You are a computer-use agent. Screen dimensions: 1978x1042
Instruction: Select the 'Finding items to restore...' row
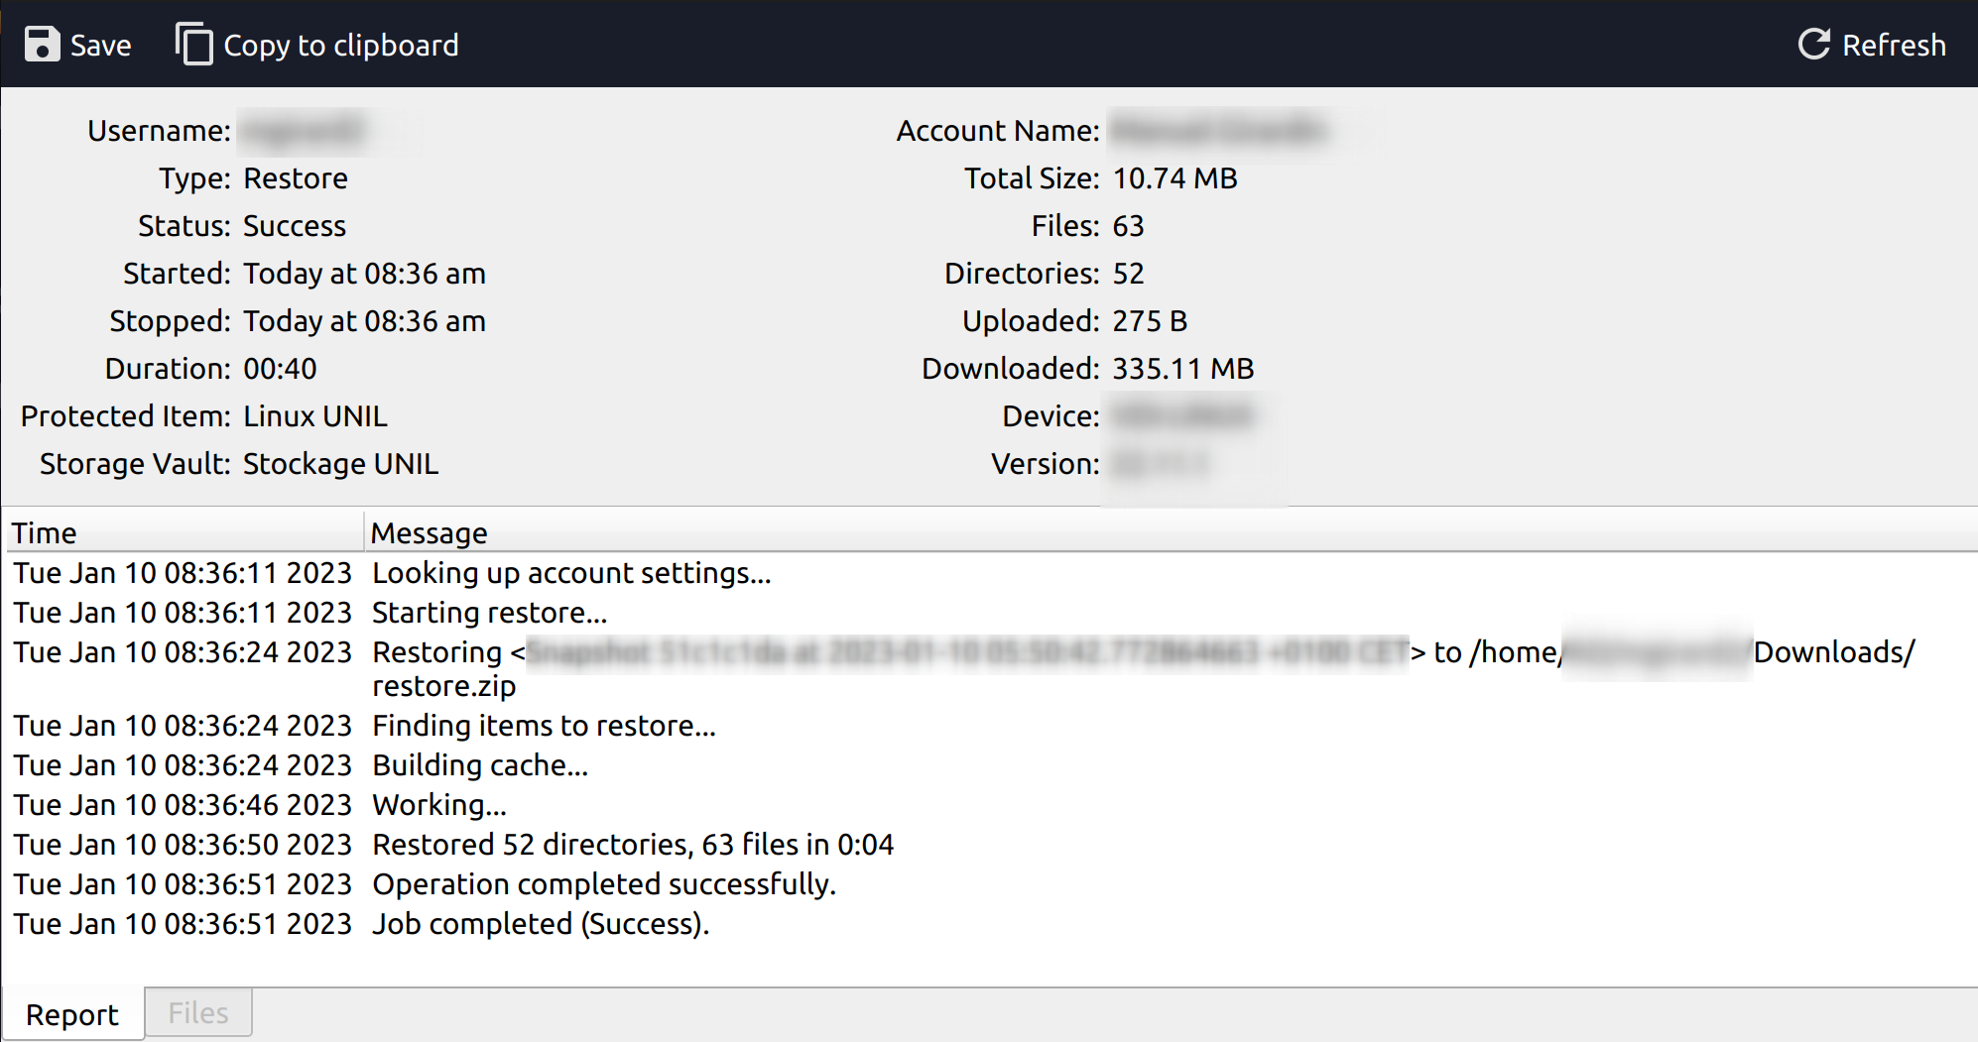click(x=544, y=726)
